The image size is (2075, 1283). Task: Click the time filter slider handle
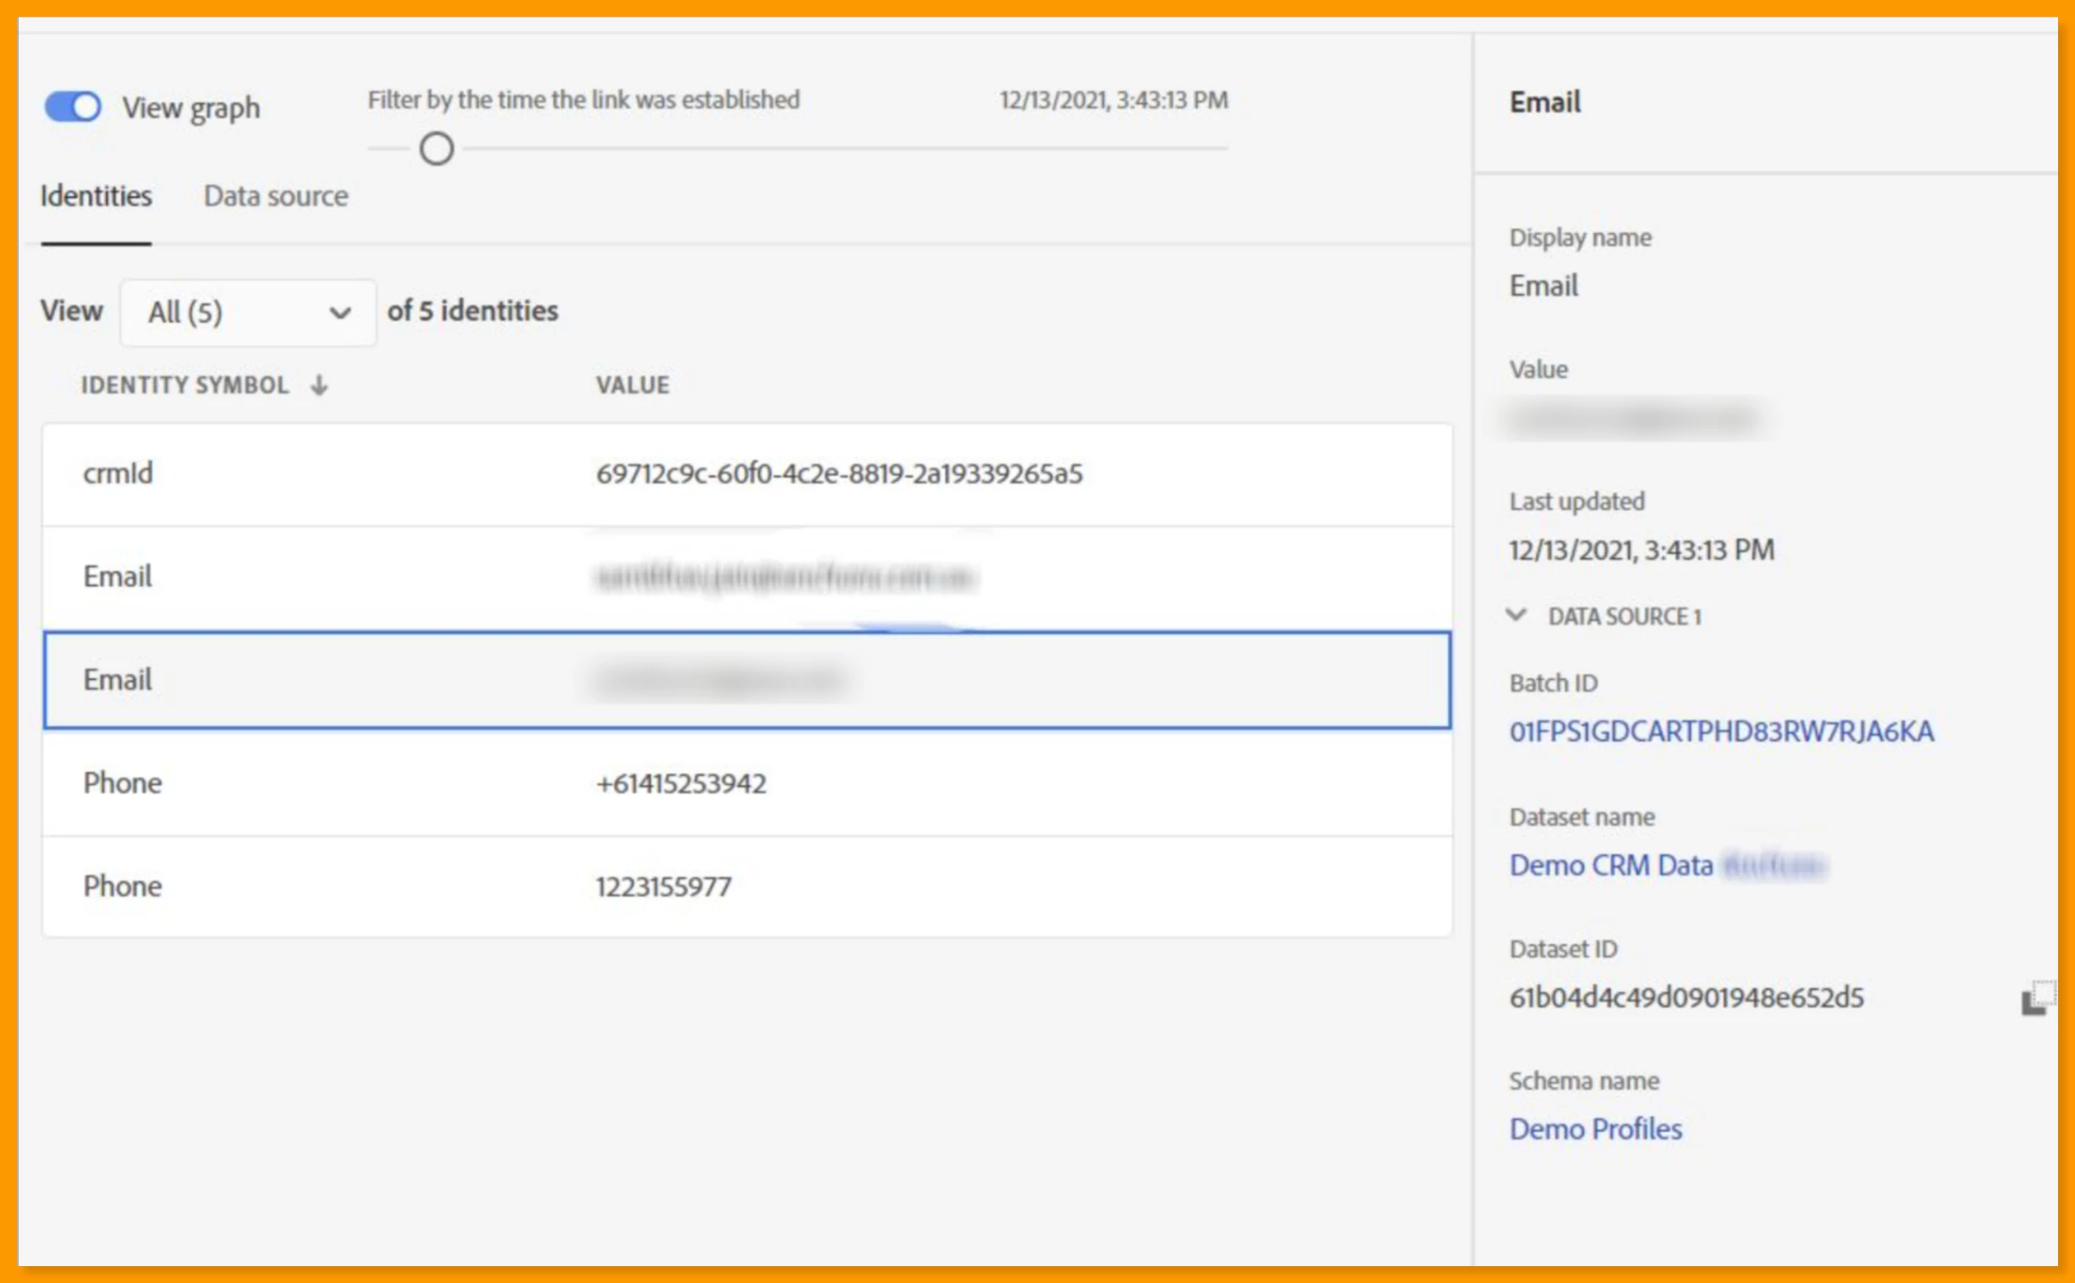[436, 148]
